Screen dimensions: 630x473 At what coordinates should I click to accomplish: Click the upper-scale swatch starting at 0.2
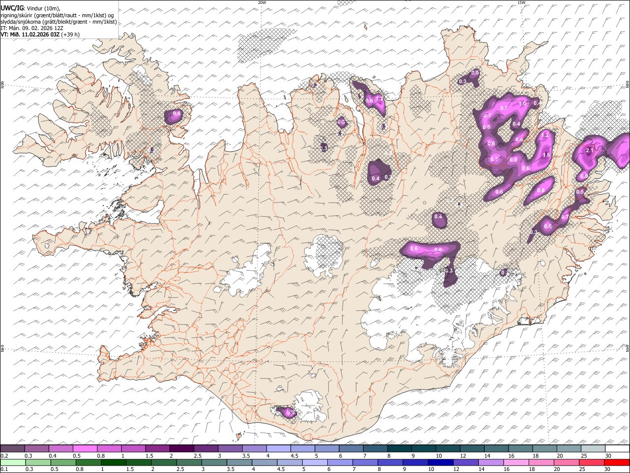[x=12, y=449]
